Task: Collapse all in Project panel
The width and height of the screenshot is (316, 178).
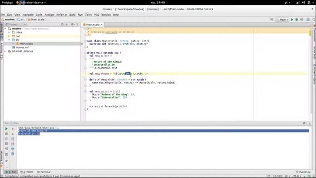Action: pos(67,24)
